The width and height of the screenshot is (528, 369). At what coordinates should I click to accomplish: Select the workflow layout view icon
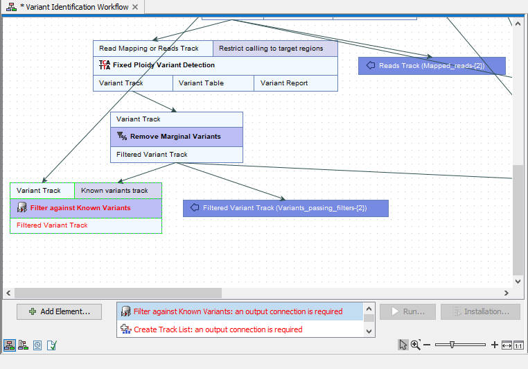10,345
